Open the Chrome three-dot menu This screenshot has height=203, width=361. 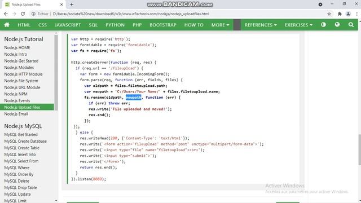tap(356, 14)
